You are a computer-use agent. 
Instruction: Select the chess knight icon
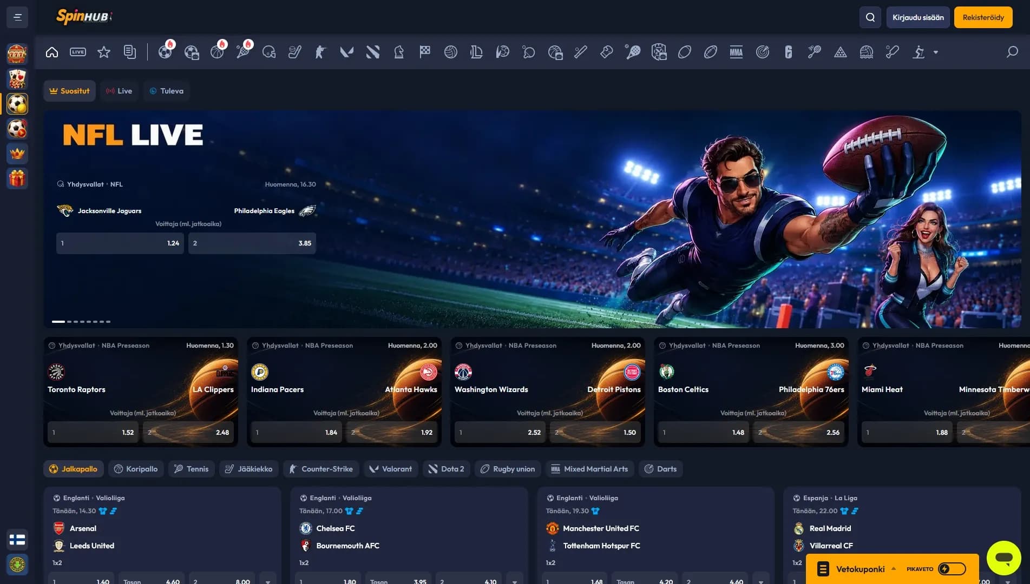(x=399, y=52)
